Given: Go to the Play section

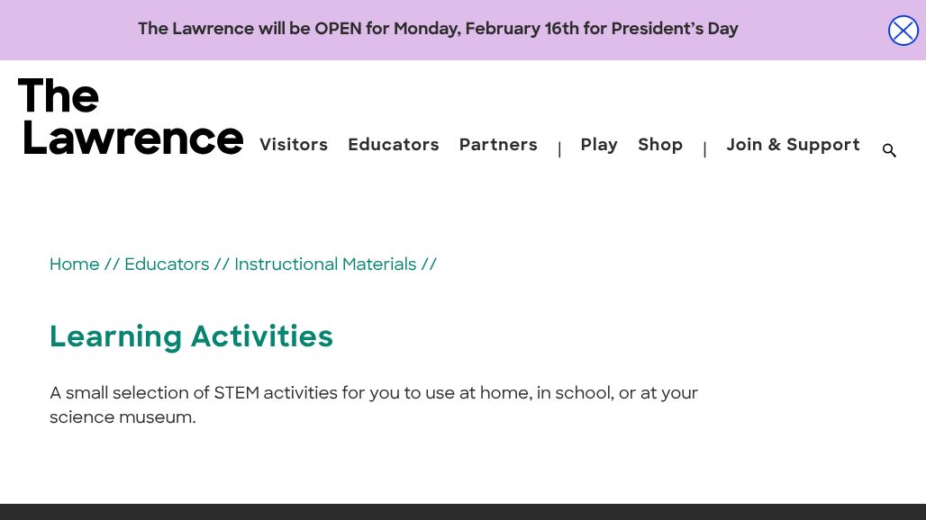Looking at the screenshot, I should click(x=599, y=145).
